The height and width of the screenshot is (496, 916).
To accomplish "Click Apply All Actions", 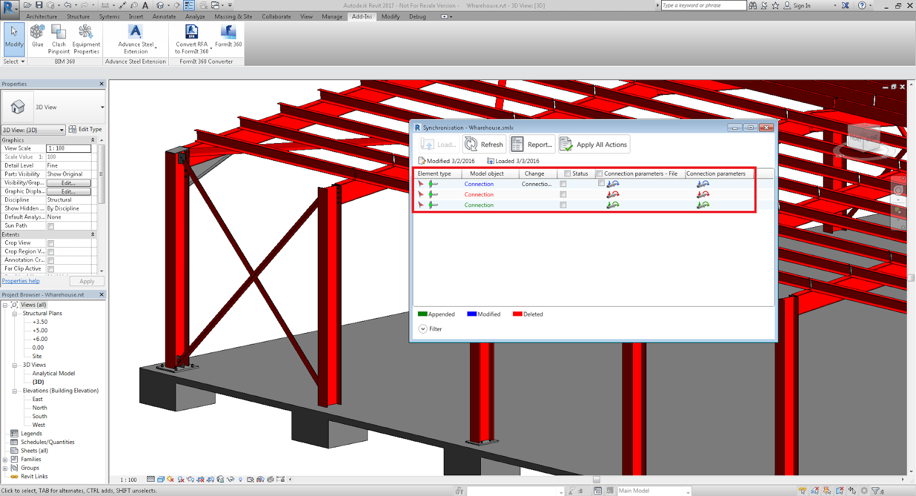I will point(594,145).
